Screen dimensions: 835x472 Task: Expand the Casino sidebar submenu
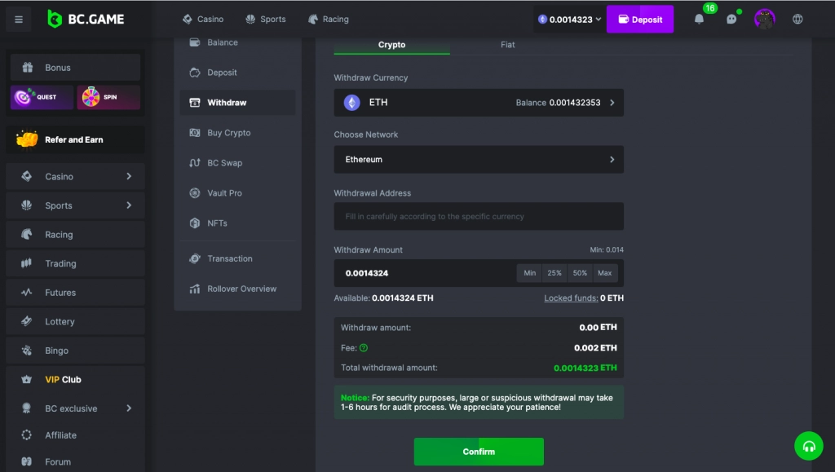click(x=129, y=176)
